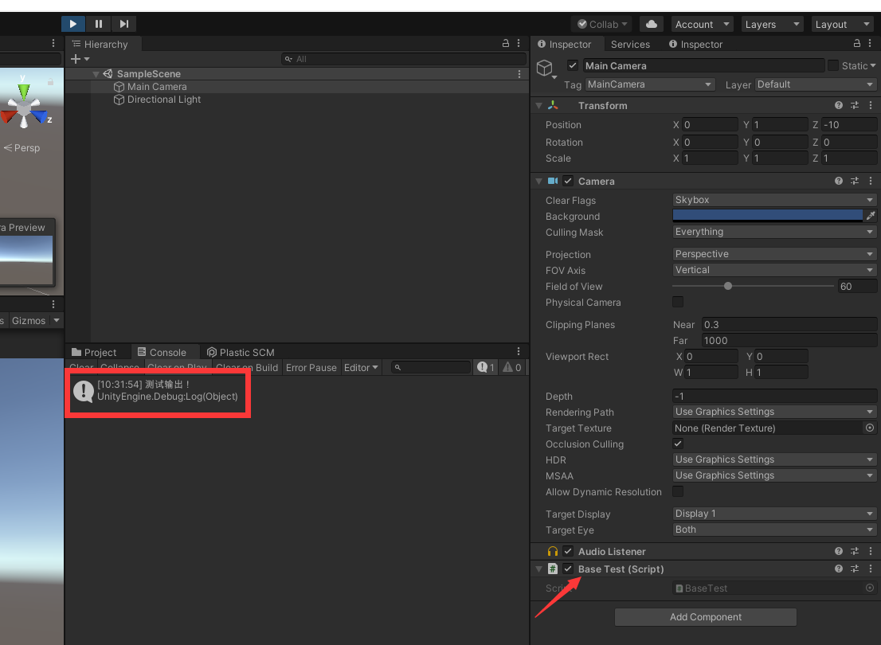The height and width of the screenshot is (645, 881).
Task: Toggle the Static checkbox
Action: (x=833, y=66)
